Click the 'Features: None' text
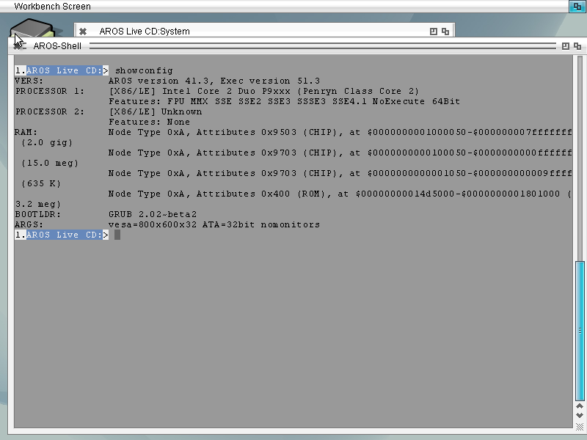The height and width of the screenshot is (440, 587). click(149, 122)
